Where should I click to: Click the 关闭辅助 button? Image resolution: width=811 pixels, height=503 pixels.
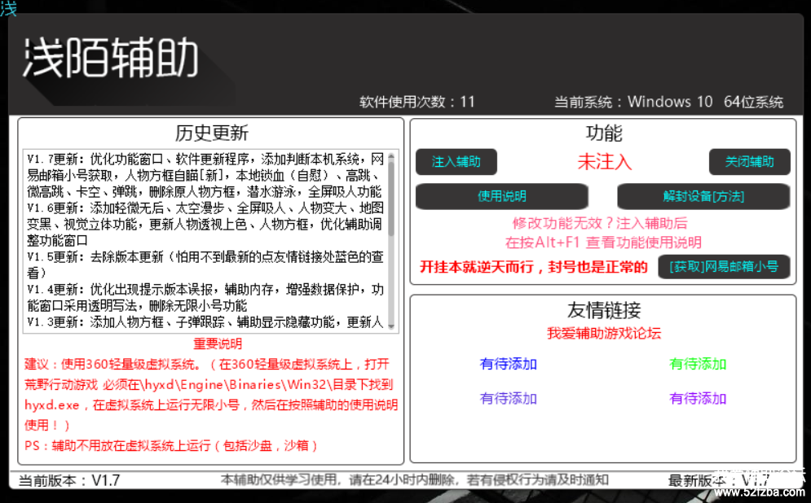tap(749, 162)
